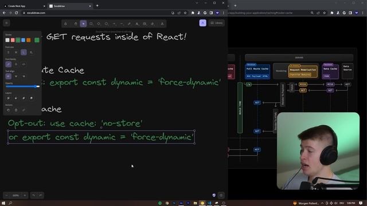This screenshot has width=367, height=206.
Task: Delete the selected element with trash icon
Action: pyautogui.click(x=16, y=110)
